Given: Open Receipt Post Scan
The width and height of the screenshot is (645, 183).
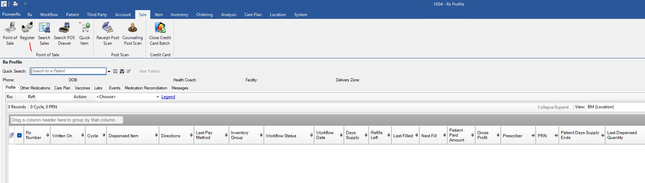Looking at the screenshot, I should tap(108, 34).
